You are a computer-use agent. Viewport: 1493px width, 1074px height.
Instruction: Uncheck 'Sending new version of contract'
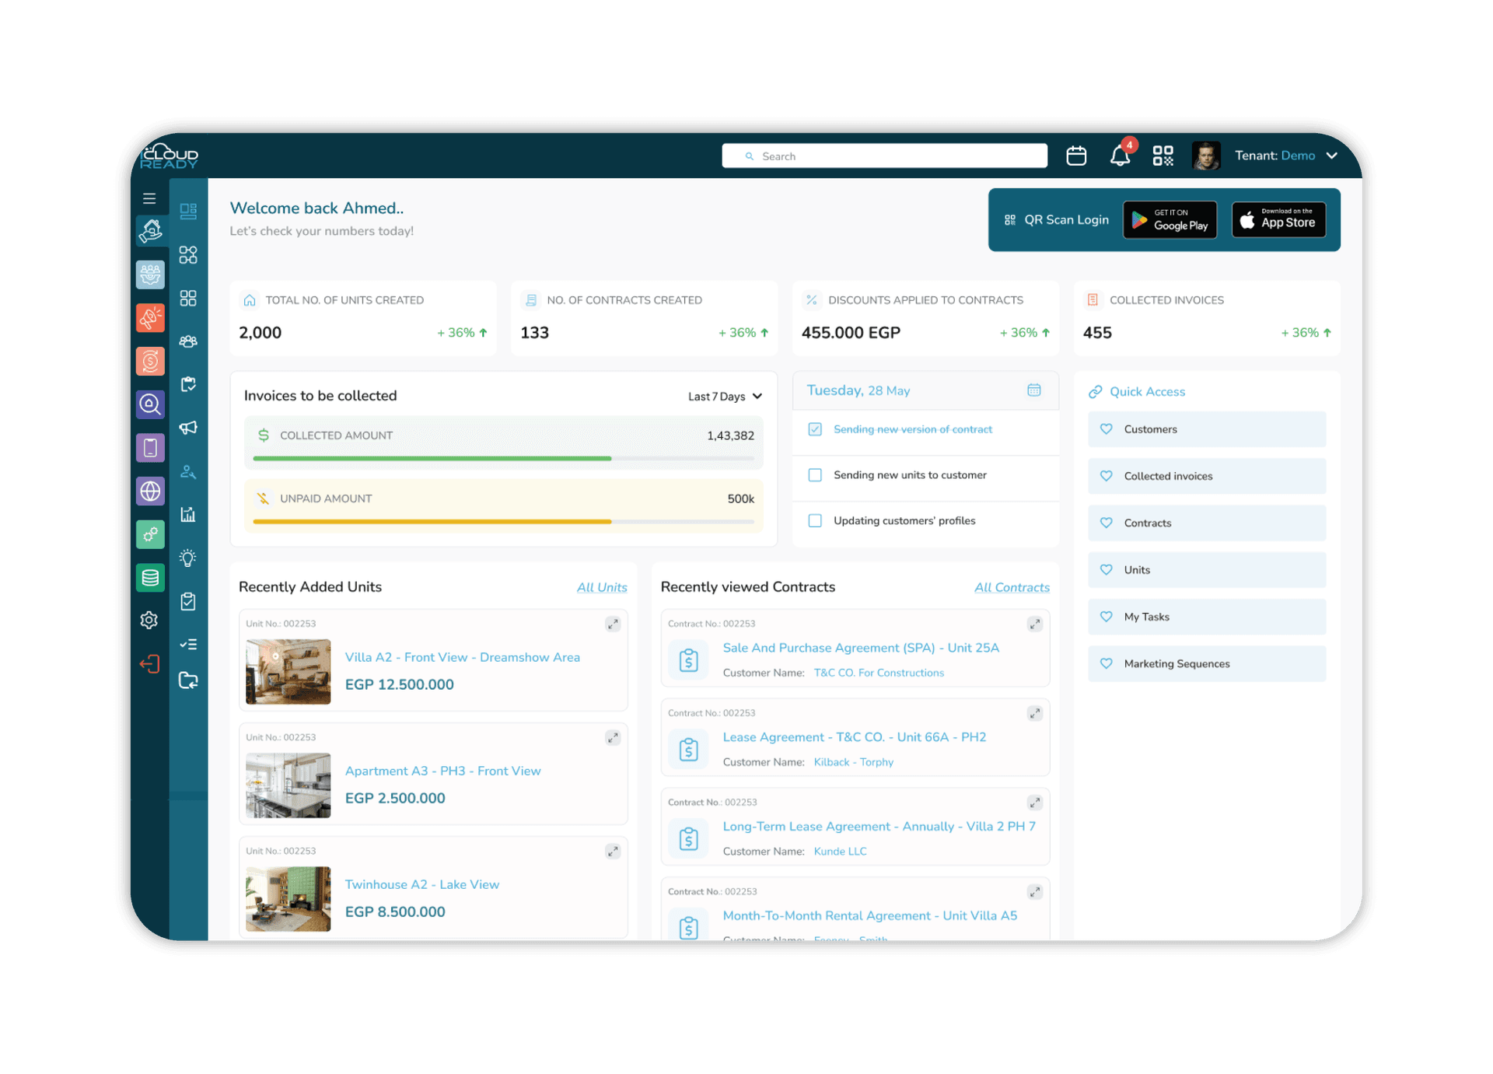tap(815, 429)
